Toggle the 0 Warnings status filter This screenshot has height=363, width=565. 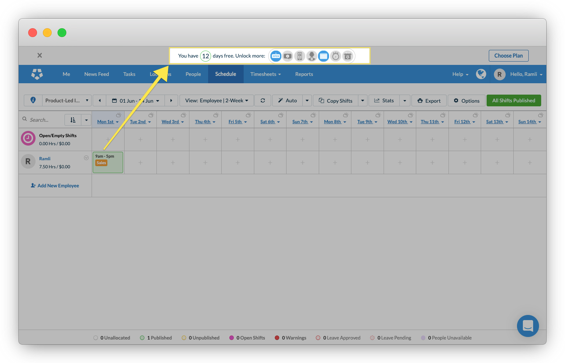[x=291, y=338]
